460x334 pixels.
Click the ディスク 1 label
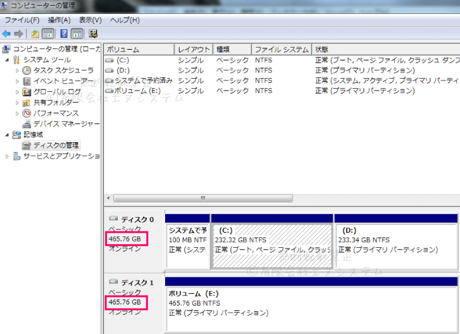(x=137, y=283)
